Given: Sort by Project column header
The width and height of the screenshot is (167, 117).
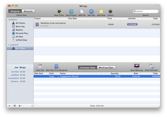Looking at the screenshot, I should pyautogui.click(x=51, y=18).
